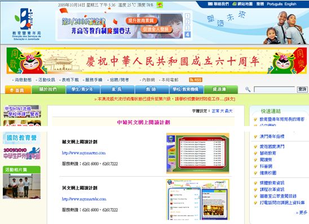Image resolution: width=309 pixels, height=224 pixels.
Task: Switch banner to slide 2
Action: 187,22
